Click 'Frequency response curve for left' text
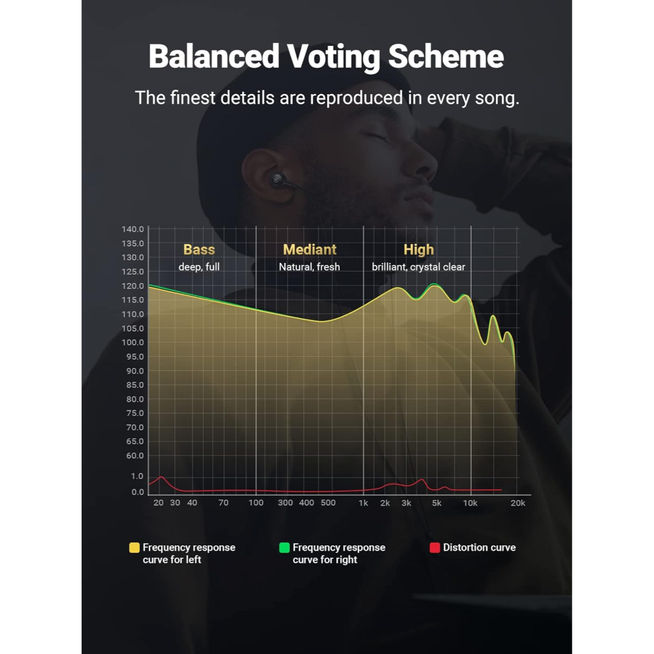 click(189, 553)
